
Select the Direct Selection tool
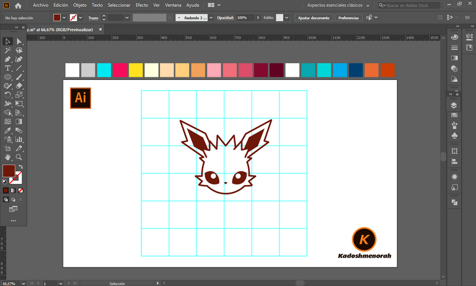tap(19, 41)
